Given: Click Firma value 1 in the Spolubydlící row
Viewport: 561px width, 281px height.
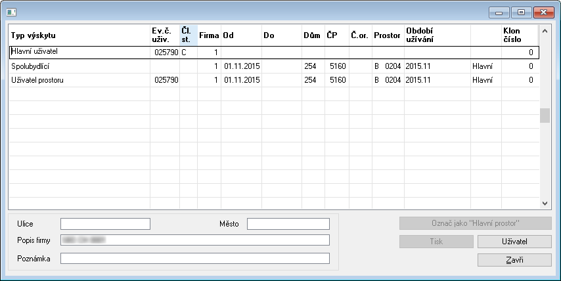Looking at the screenshot, I should tap(215, 66).
